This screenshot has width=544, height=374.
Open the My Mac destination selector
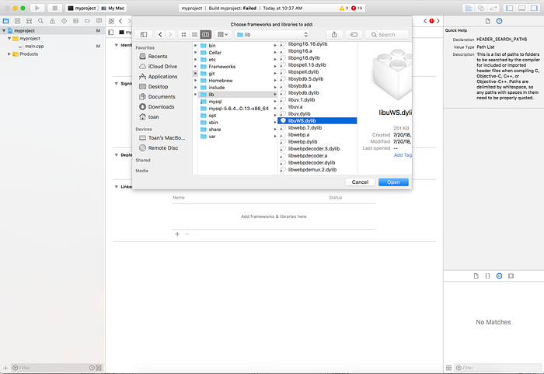(x=113, y=8)
